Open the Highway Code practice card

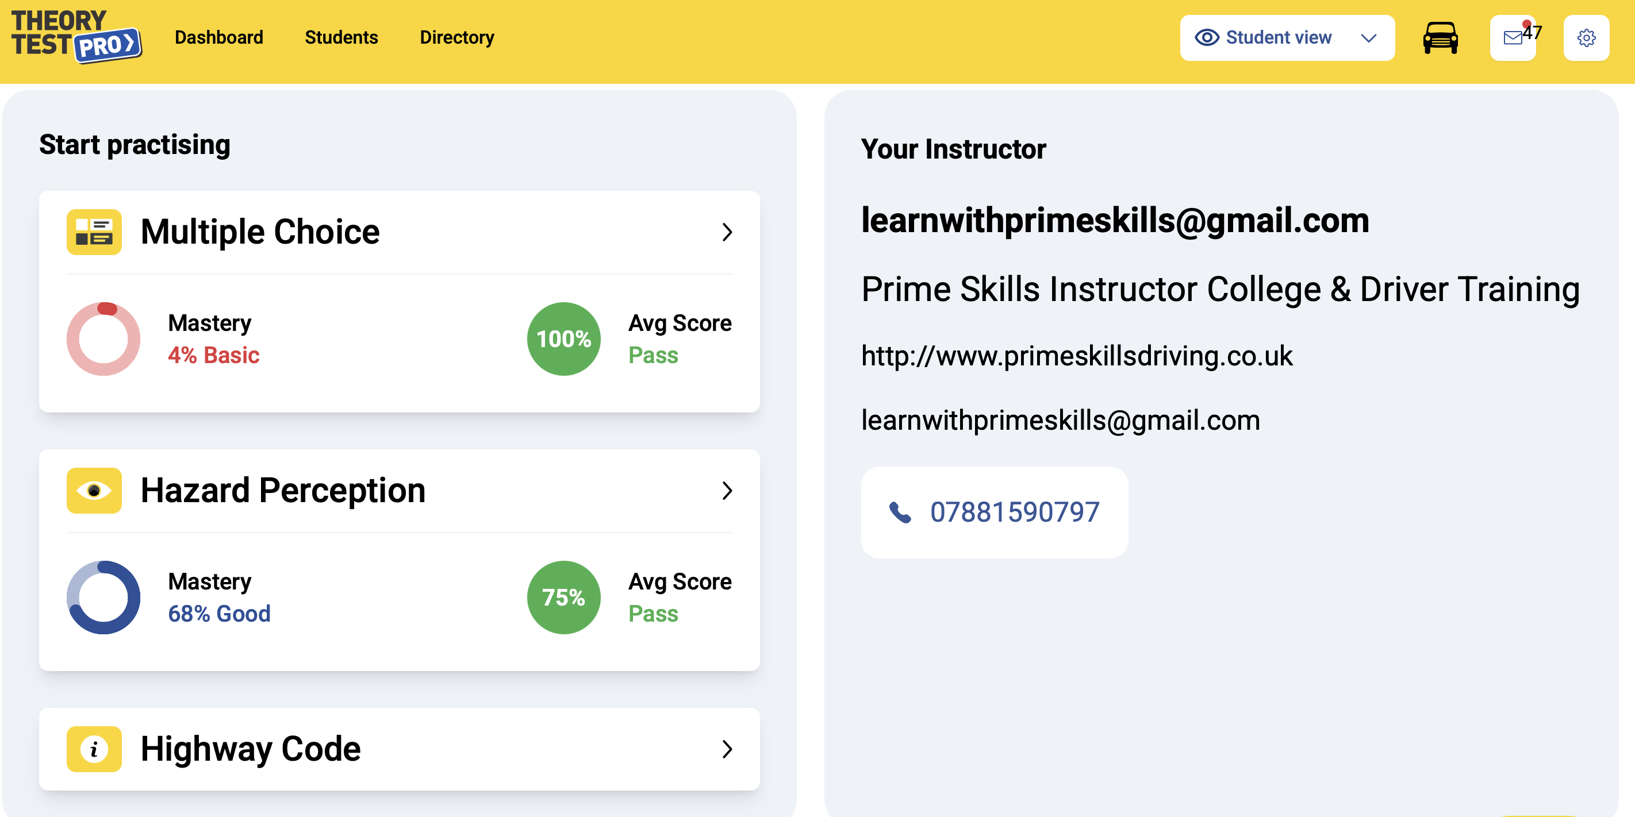[x=399, y=749]
